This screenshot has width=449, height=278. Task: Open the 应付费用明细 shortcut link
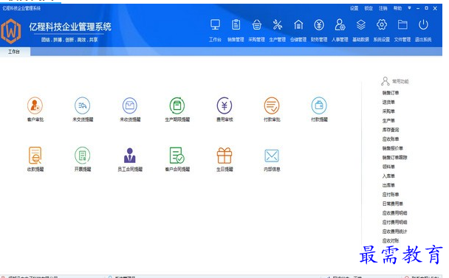tap(394, 222)
